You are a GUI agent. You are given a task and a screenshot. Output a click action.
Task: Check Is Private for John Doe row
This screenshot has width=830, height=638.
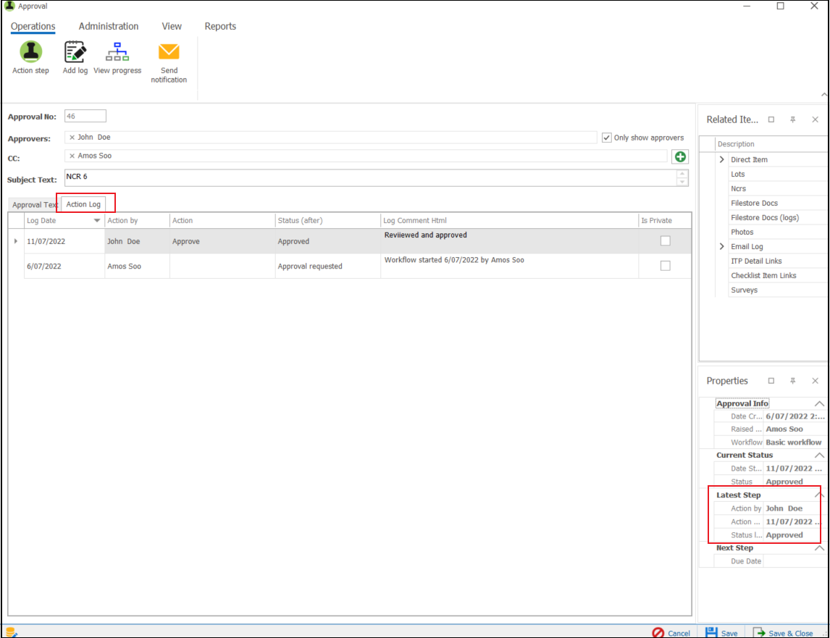(x=665, y=241)
